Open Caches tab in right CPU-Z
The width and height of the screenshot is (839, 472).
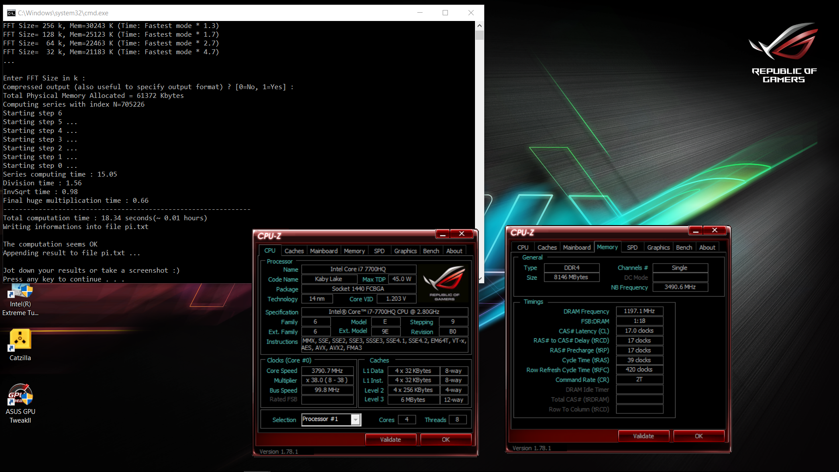547,247
